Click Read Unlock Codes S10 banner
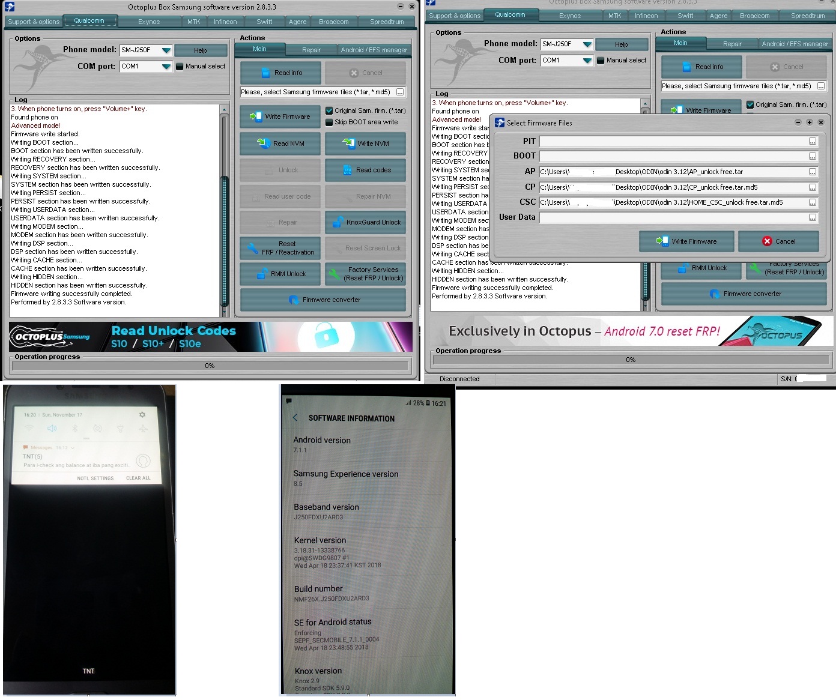 (211, 337)
